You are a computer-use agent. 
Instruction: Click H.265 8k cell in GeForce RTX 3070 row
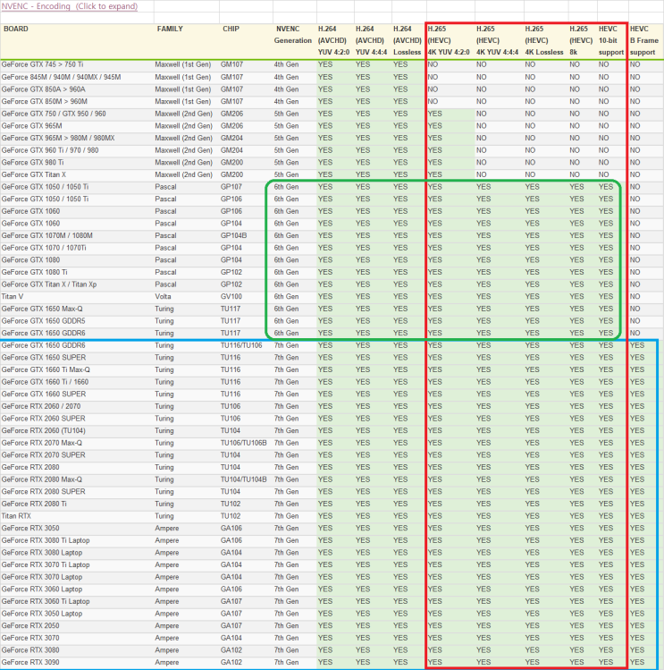point(576,638)
